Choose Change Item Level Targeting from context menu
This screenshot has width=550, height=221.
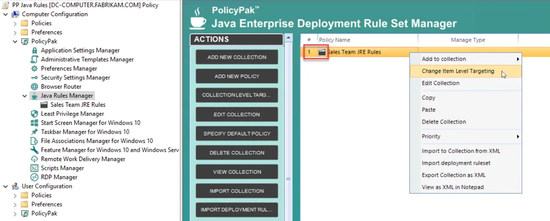[x=465, y=71]
